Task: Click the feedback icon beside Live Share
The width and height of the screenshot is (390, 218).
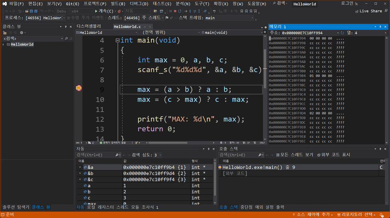Action: tap(386, 11)
